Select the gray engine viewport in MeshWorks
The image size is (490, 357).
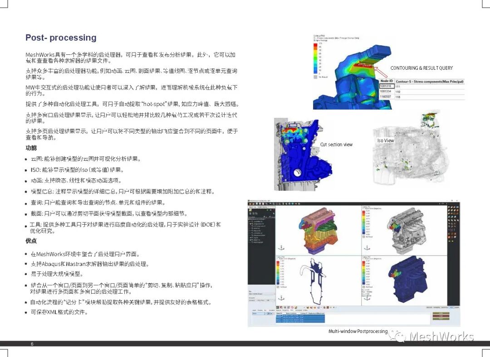point(404,230)
